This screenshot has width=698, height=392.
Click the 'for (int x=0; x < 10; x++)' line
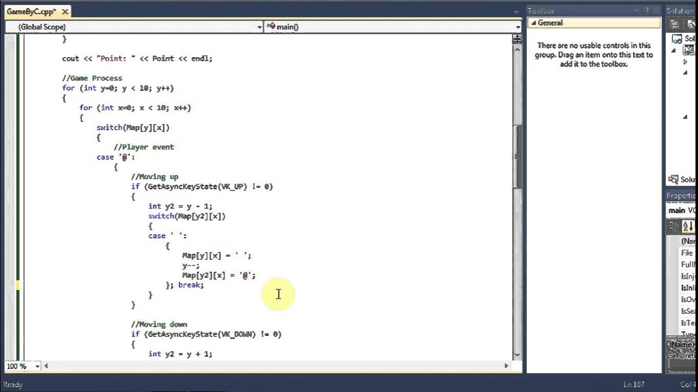tap(135, 108)
